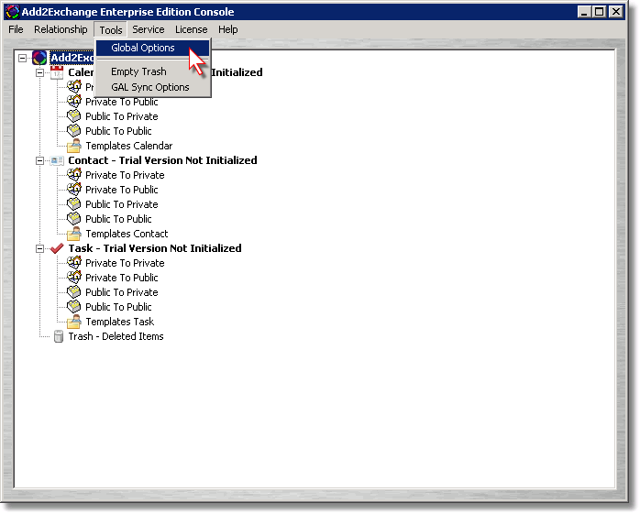
Task: Open the Service menu
Action: tap(149, 30)
